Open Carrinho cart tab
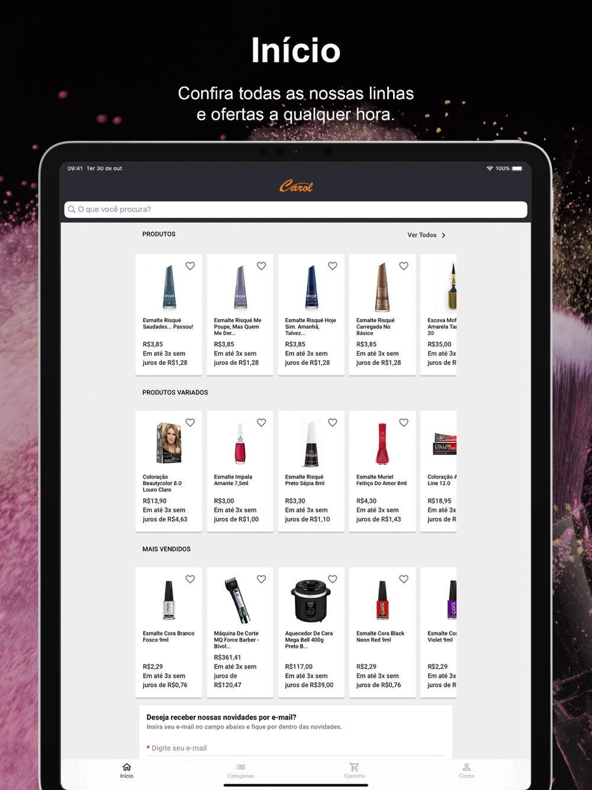 click(x=354, y=770)
